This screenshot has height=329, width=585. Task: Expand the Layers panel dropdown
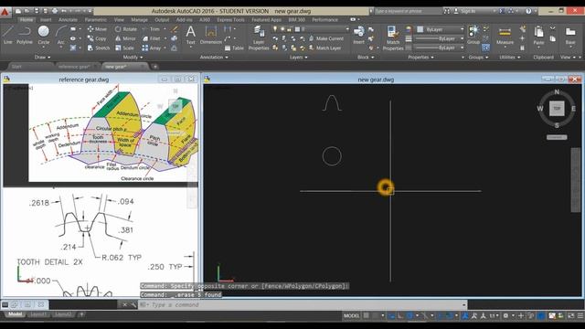[299, 57]
